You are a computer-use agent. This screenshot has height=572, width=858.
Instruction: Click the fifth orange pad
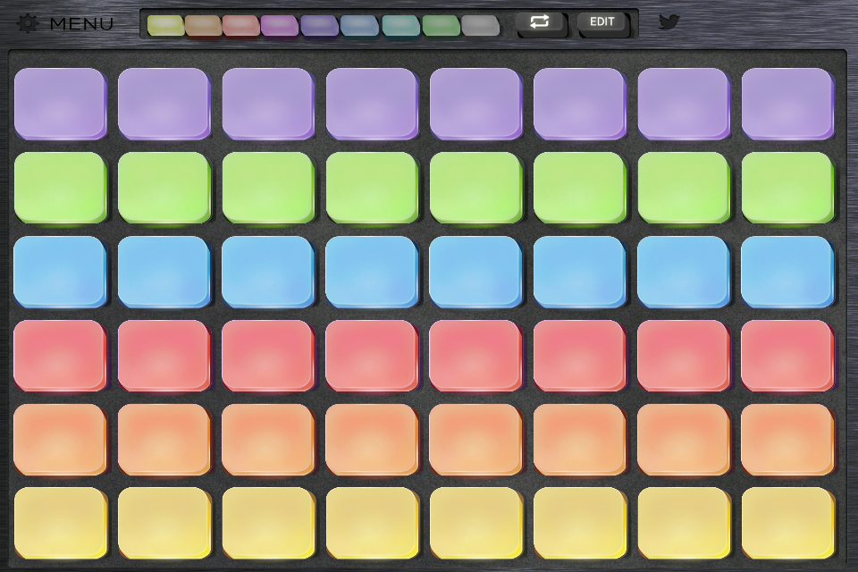[476, 440]
